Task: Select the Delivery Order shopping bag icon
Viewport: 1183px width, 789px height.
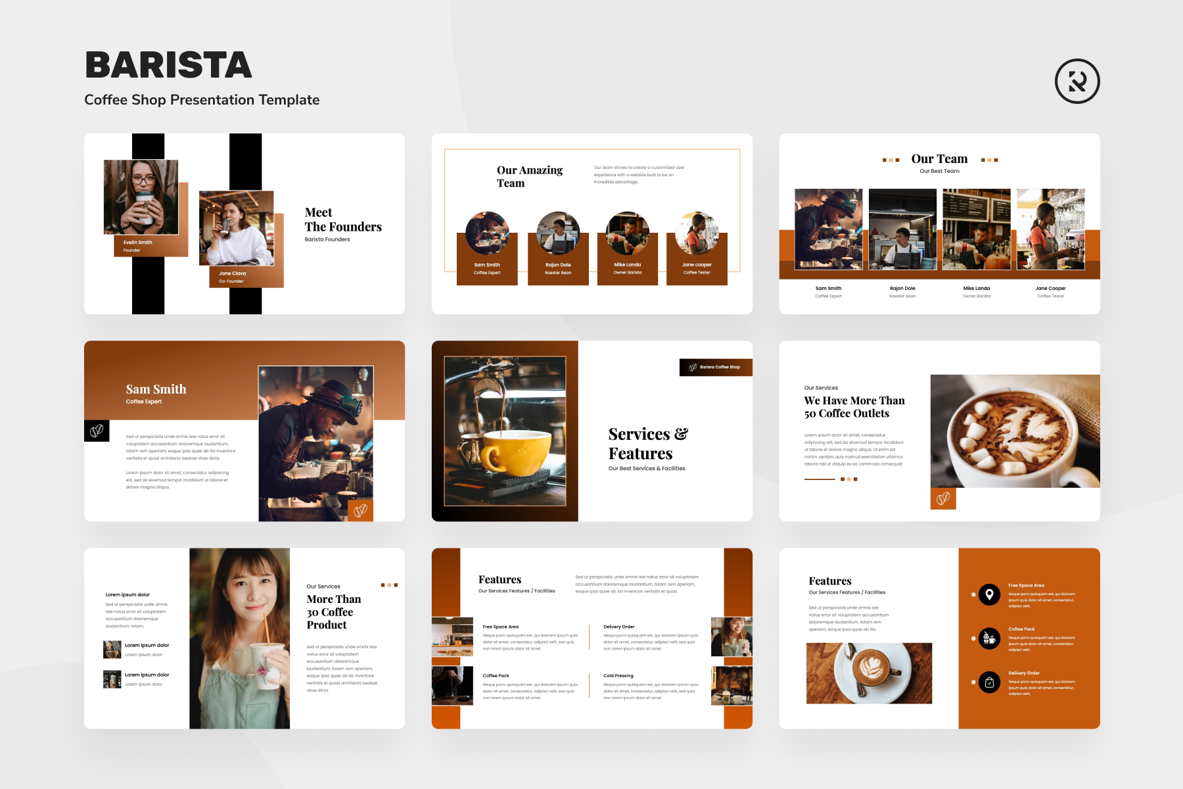Action: [x=990, y=682]
